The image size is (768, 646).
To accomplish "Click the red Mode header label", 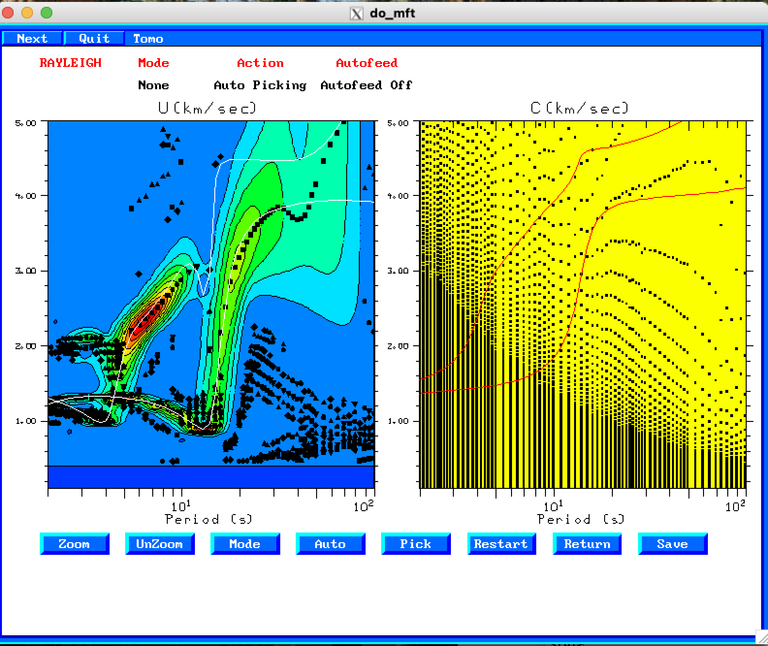I will pyautogui.click(x=154, y=63).
